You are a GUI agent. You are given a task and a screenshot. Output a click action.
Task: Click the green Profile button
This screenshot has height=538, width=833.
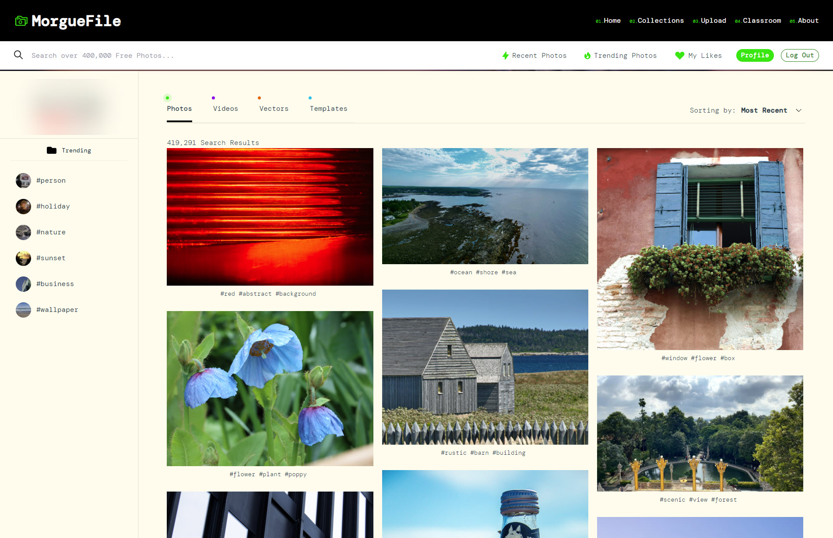click(x=755, y=55)
